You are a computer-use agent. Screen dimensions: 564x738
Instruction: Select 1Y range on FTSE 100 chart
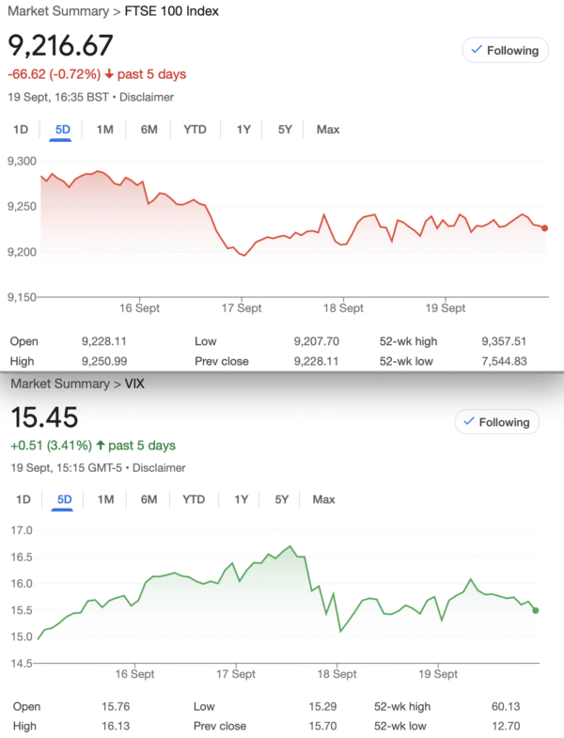coord(243,130)
